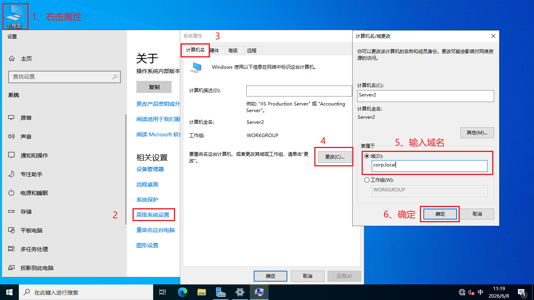Open Notifications and actions icon in sidebar
The width and height of the screenshot is (534, 300).
pos(12,155)
